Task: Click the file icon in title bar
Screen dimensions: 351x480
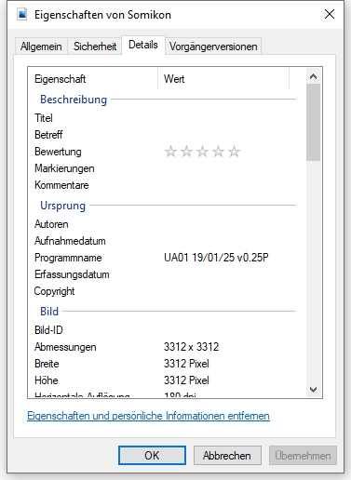Action: (x=22, y=15)
